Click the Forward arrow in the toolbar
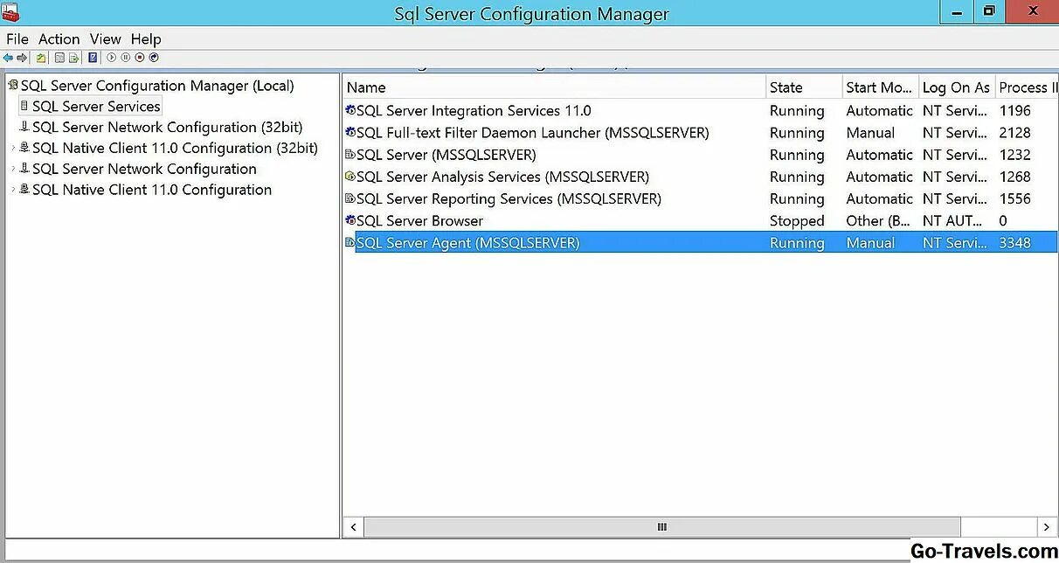The height and width of the screenshot is (563, 1059). coord(22,58)
